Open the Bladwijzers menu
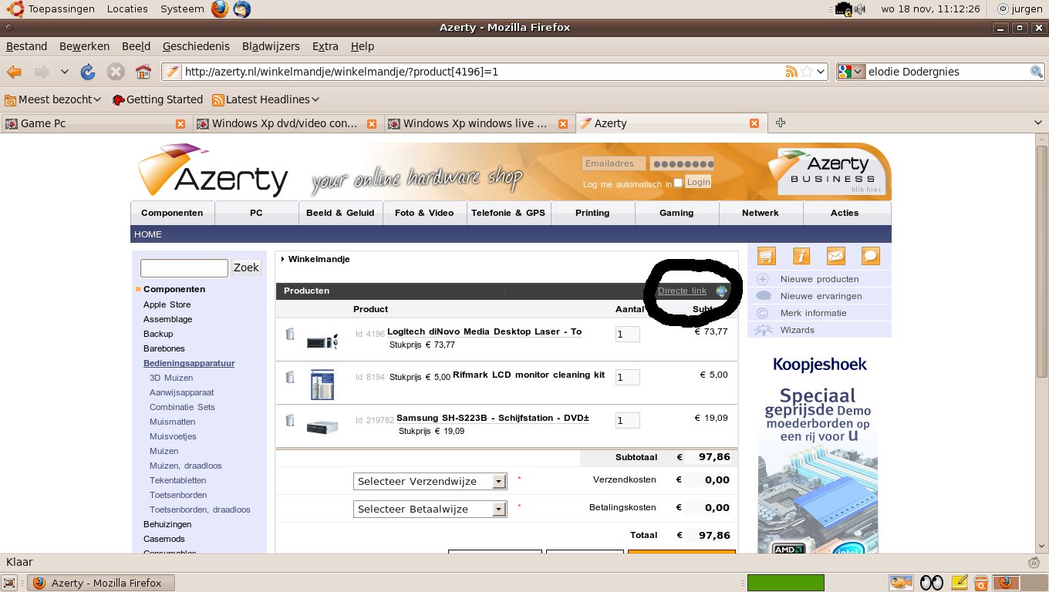The image size is (1049, 592). [271, 46]
